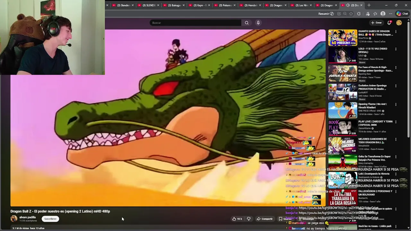Click the magnifying glass search button
Image resolution: width=411 pixels, height=231 pixels.
point(247,23)
